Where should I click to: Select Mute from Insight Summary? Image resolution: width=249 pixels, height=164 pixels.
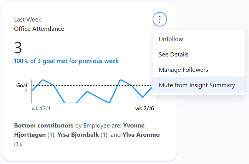(x=197, y=85)
